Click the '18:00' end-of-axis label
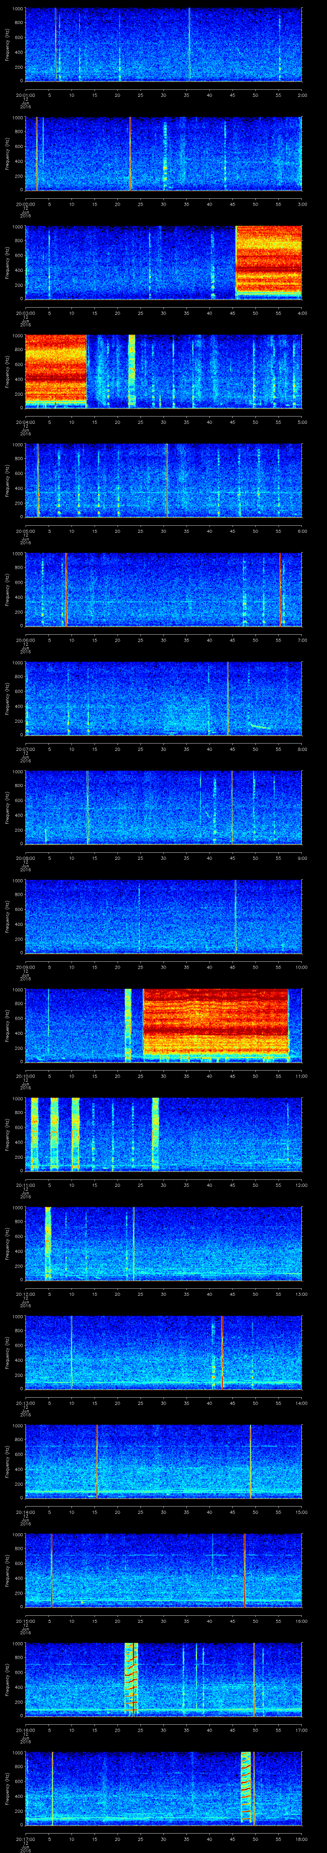This screenshot has width=327, height=1853. [x=301, y=1839]
